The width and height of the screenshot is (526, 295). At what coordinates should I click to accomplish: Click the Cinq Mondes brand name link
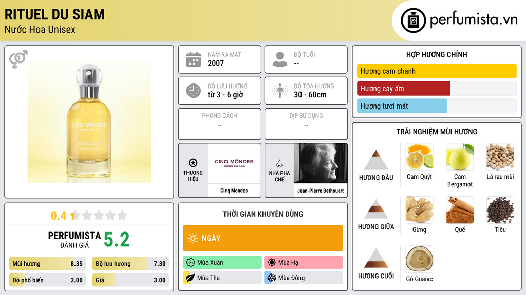(234, 191)
